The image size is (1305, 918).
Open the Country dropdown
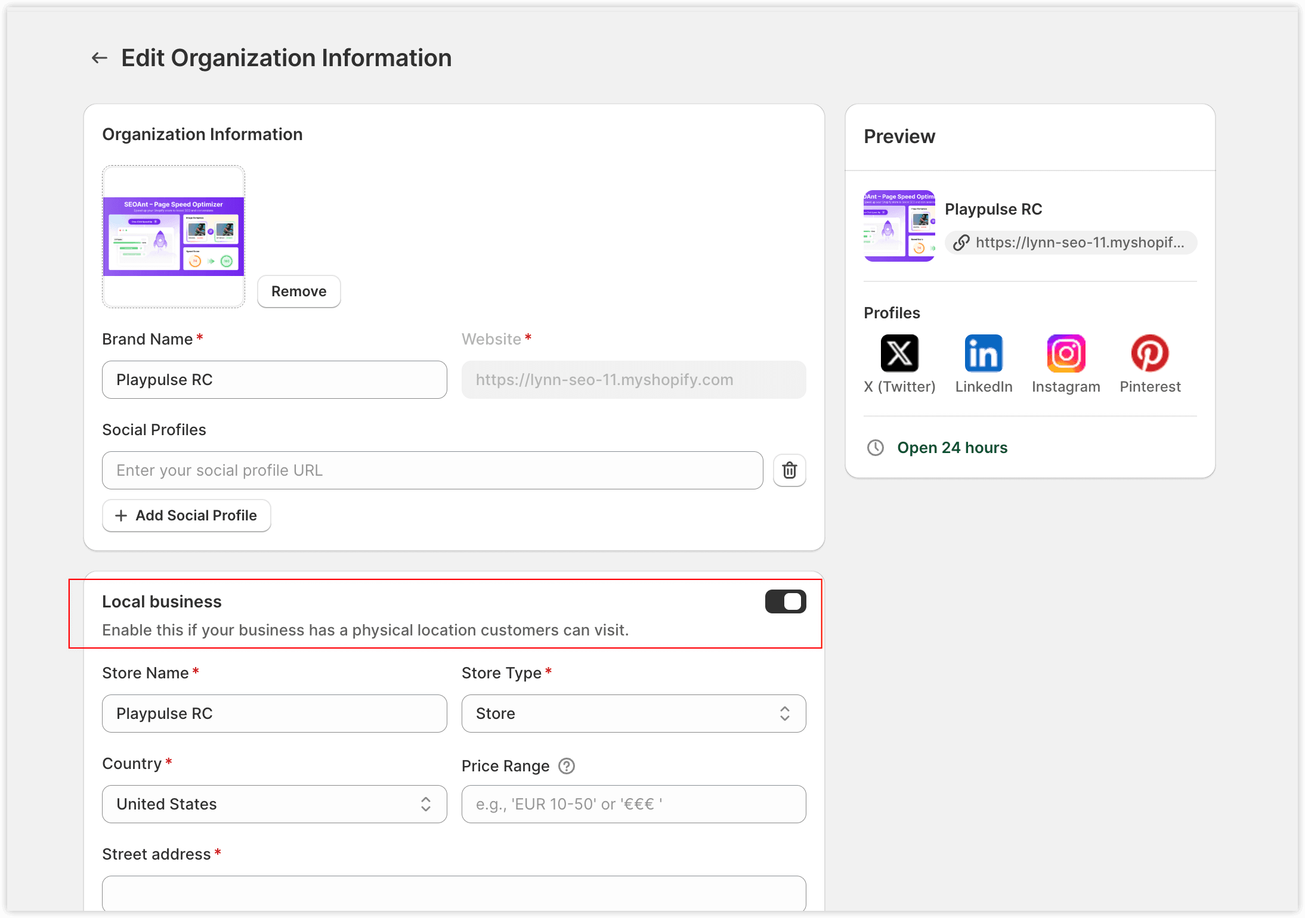pos(274,804)
